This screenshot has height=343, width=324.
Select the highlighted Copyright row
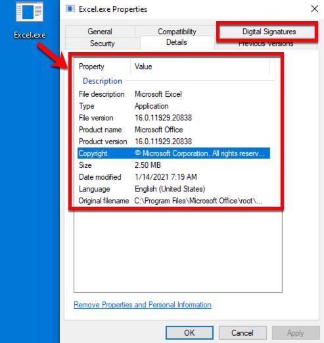click(x=174, y=153)
